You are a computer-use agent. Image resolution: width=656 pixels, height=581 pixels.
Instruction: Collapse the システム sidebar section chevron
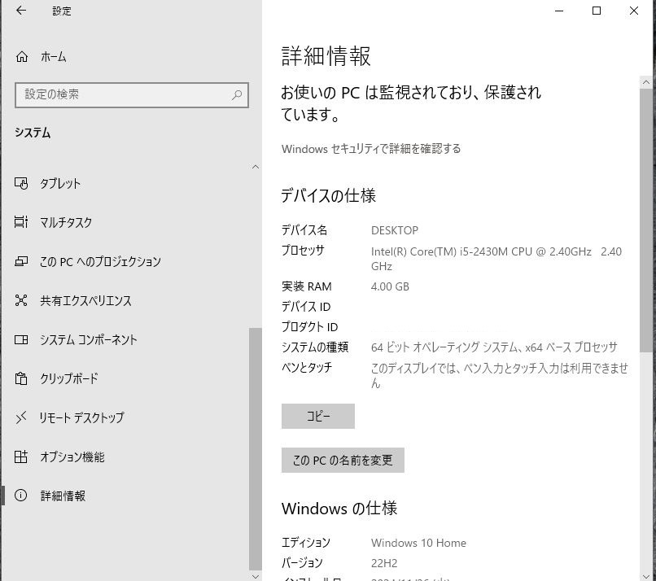click(x=255, y=166)
